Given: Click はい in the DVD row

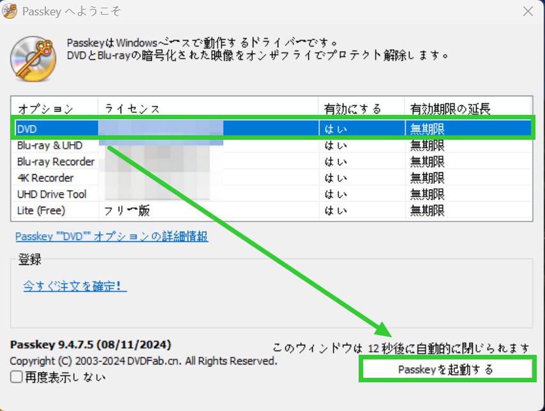Looking at the screenshot, I should coord(336,129).
